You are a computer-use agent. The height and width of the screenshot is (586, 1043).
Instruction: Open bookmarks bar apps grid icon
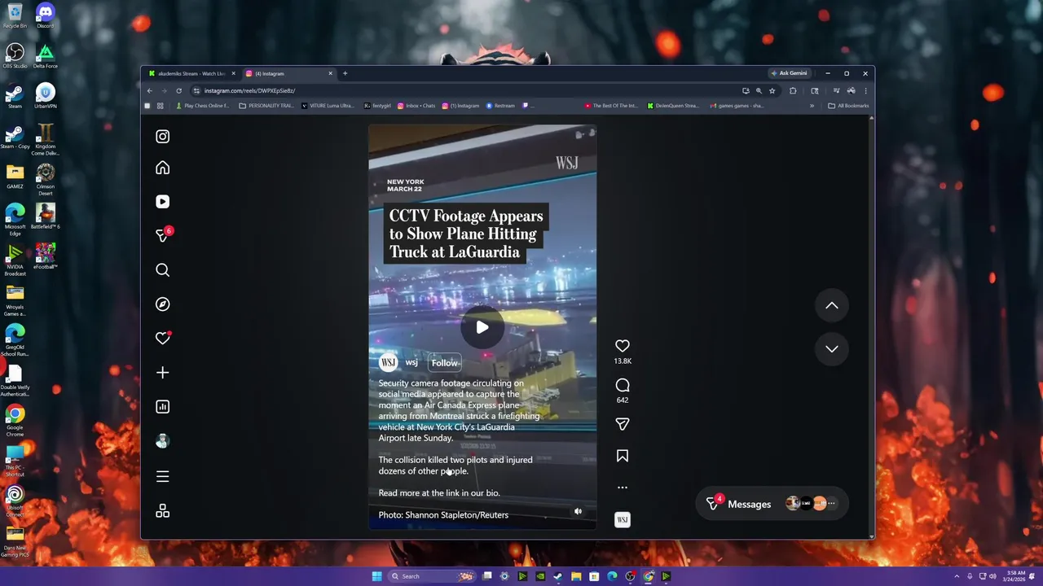coord(160,106)
